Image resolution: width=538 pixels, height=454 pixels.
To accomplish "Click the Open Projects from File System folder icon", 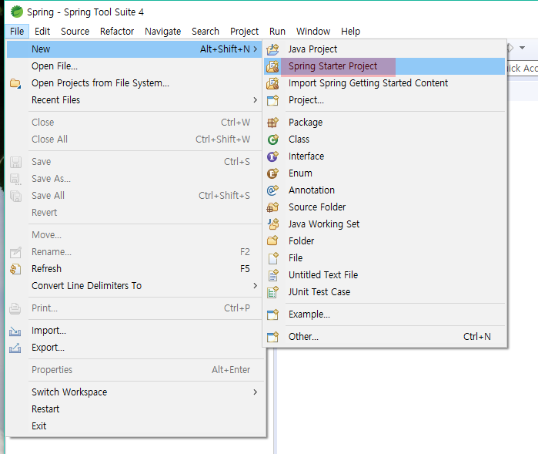I will coord(15,83).
